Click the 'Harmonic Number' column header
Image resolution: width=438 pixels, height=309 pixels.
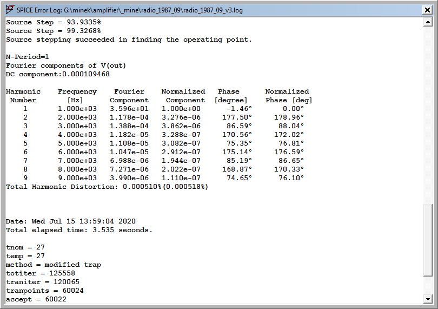pos(23,96)
